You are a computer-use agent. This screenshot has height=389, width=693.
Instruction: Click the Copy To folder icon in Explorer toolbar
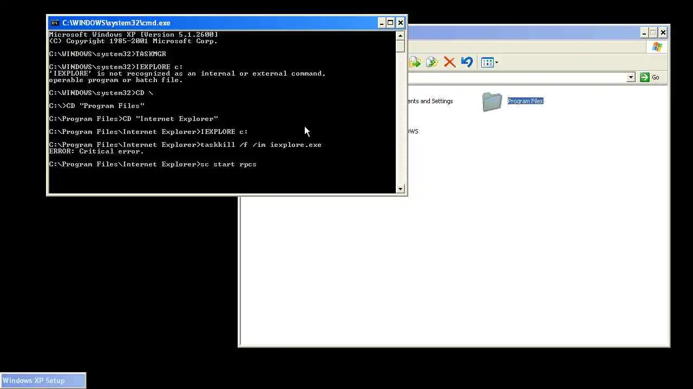click(x=432, y=62)
